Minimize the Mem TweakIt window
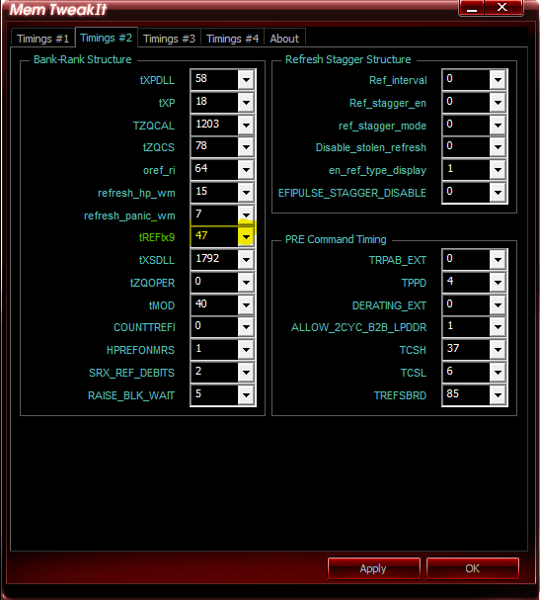The height and width of the screenshot is (600, 540). pos(472,8)
